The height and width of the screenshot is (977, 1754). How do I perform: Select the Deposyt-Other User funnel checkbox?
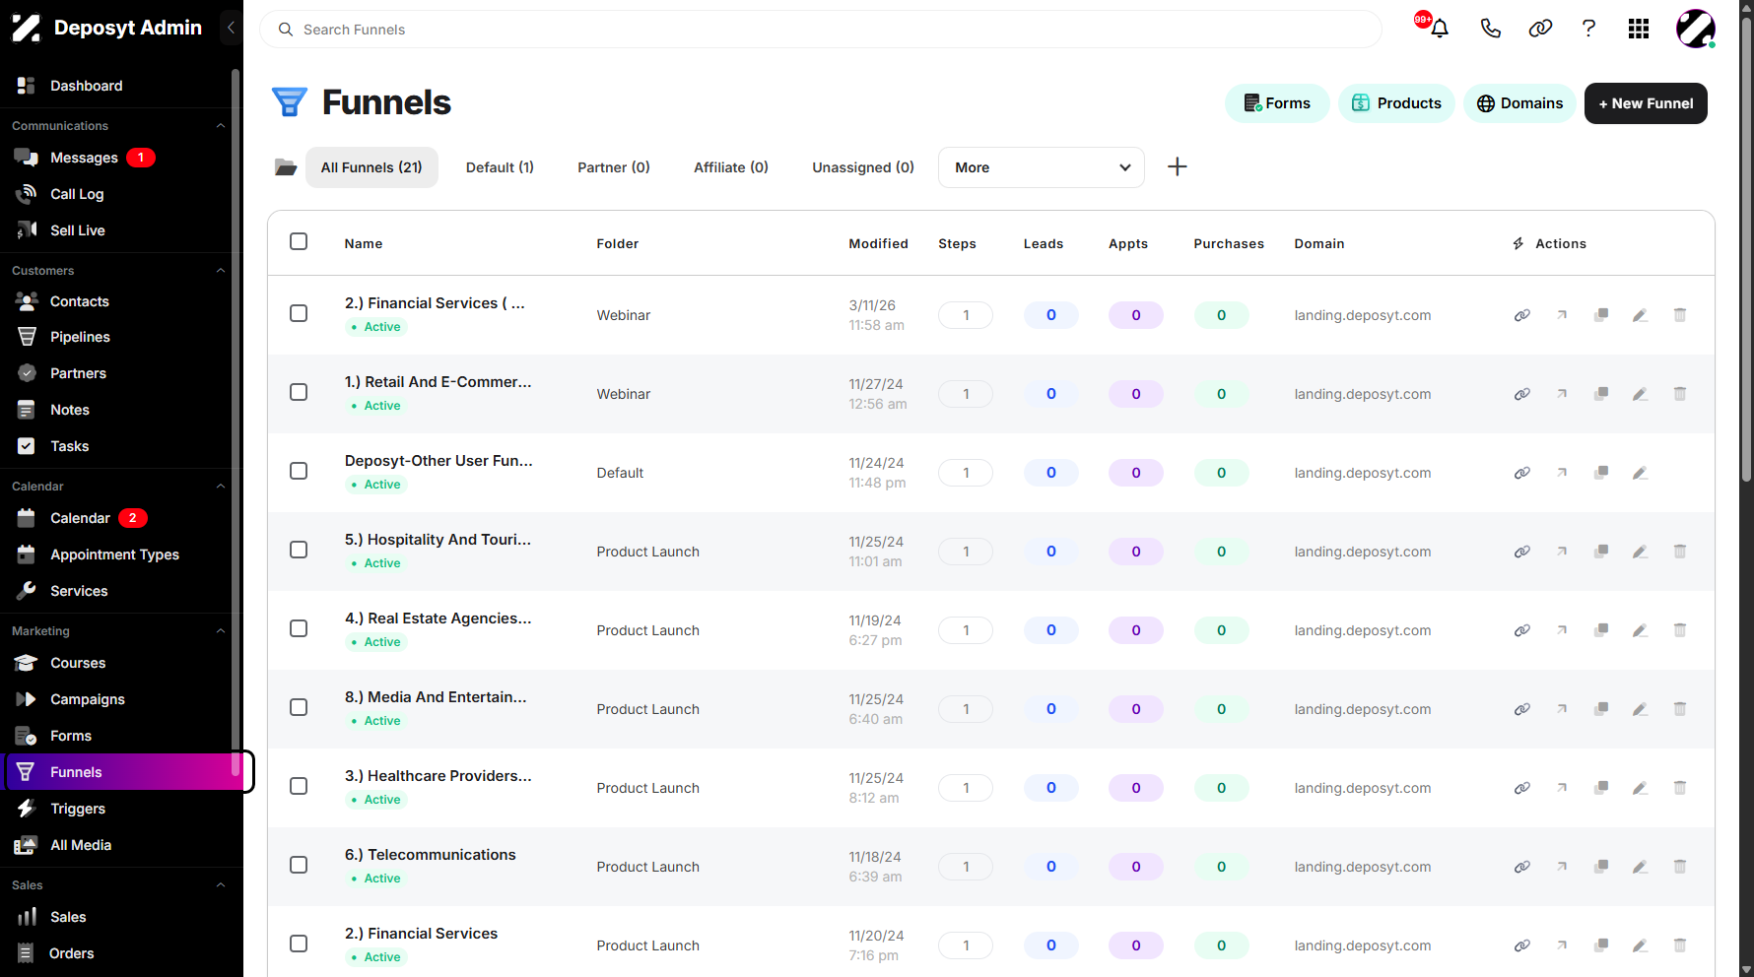(299, 471)
